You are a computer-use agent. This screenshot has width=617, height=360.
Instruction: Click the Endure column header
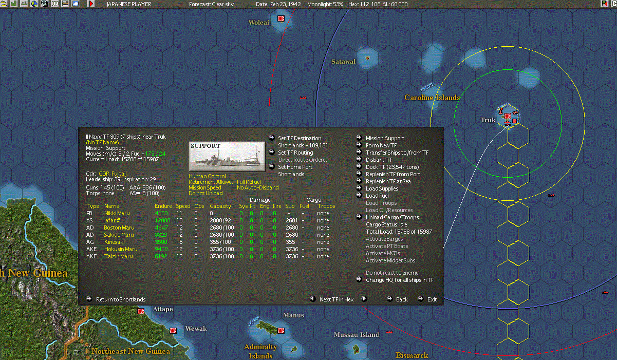click(x=163, y=206)
